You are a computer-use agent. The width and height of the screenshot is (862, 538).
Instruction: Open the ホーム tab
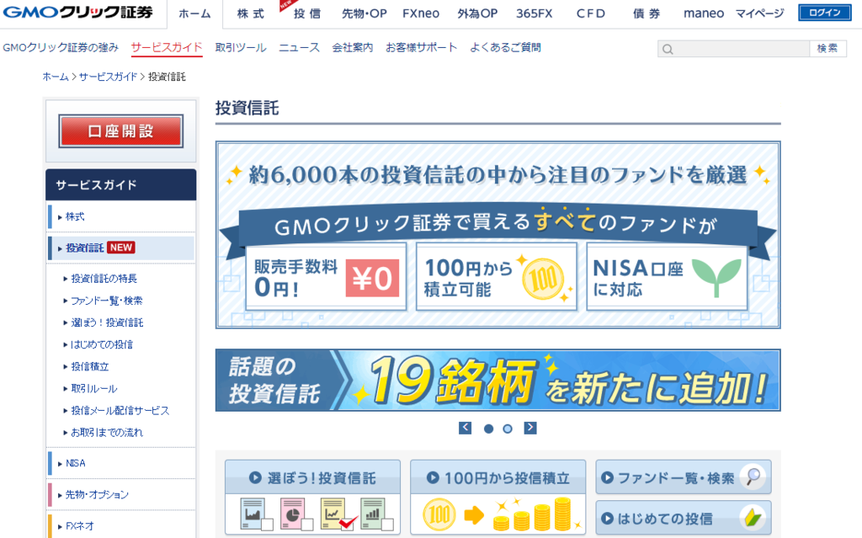click(194, 13)
